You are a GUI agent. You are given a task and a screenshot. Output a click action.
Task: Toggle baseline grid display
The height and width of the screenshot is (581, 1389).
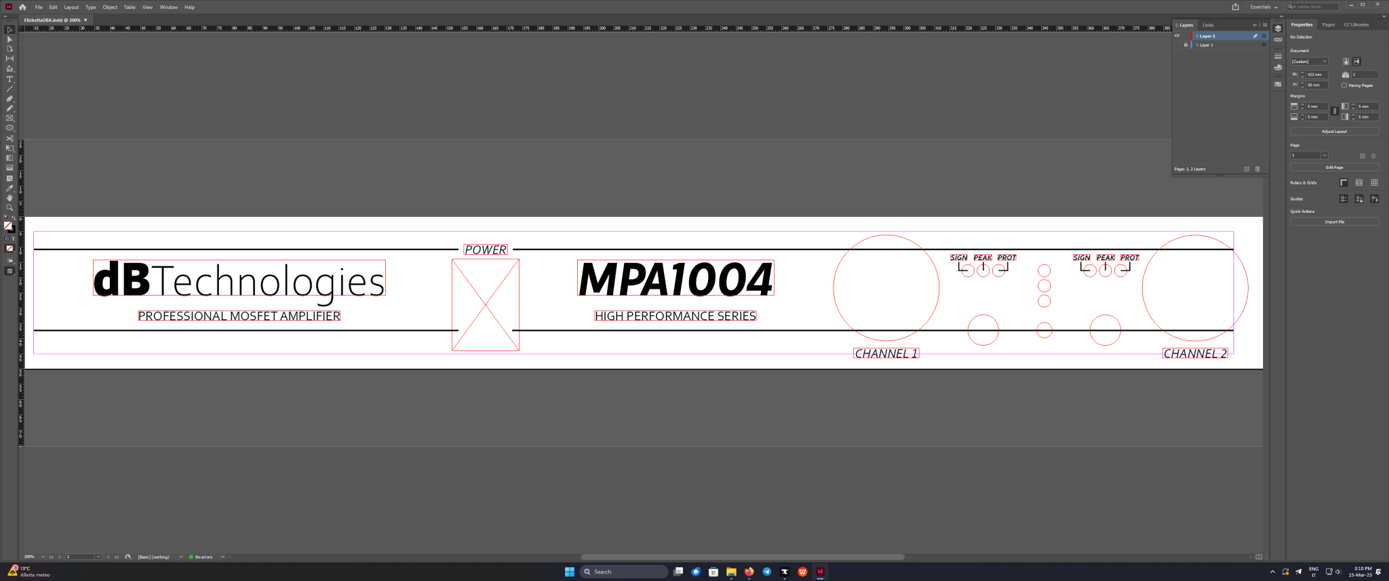[x=1359, y=182]
